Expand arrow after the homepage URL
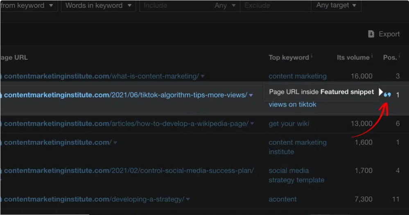 (x=115, y=143)
